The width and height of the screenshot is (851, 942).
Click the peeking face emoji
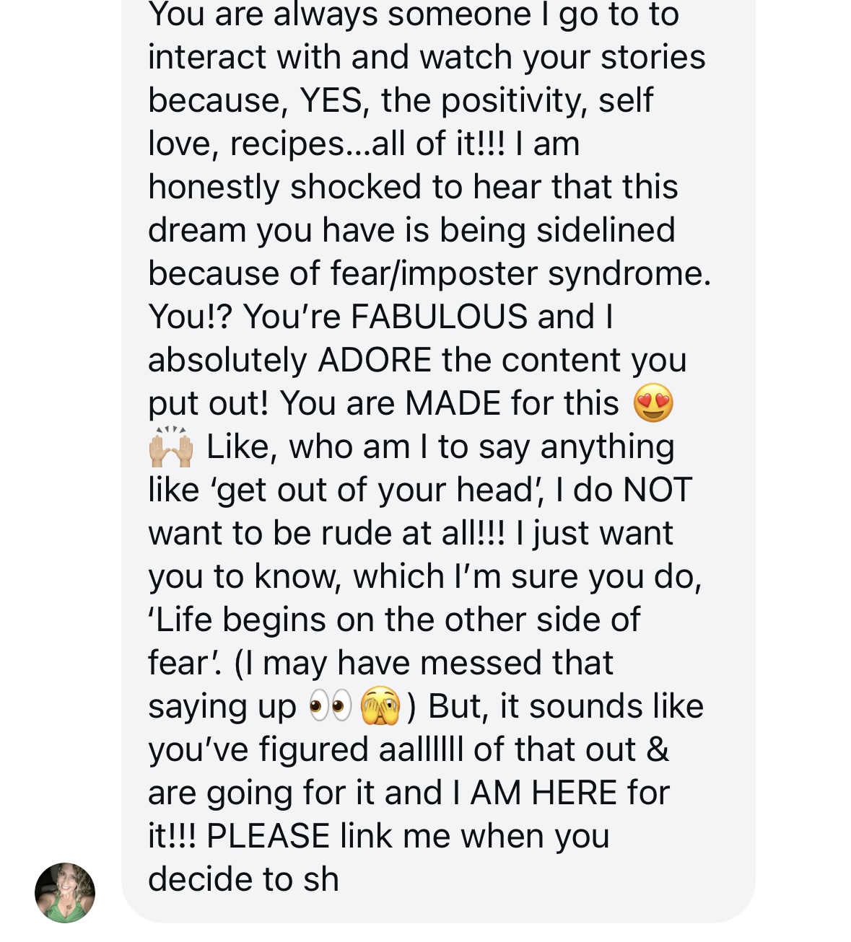pyautogui.click(x=380, y=706)
